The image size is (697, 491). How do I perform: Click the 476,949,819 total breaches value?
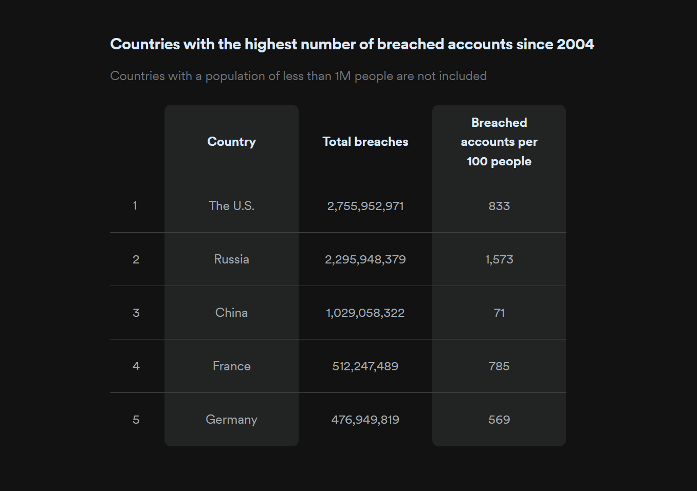[365, 420]
